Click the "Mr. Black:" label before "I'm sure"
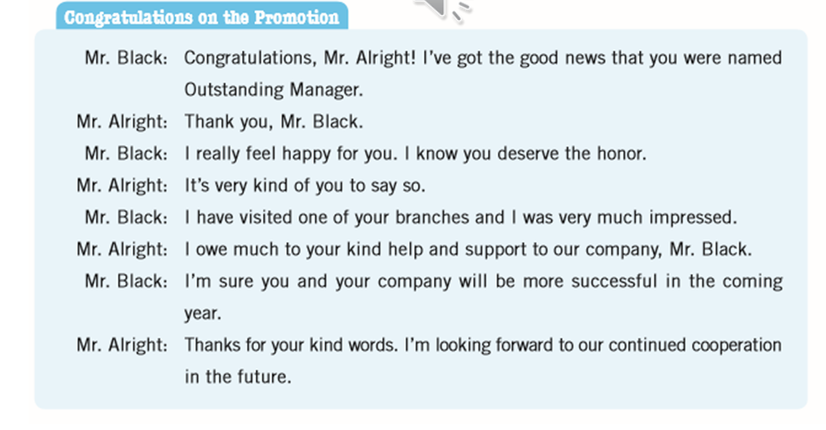This screenshot has height=430, width=826. point(125,281)
